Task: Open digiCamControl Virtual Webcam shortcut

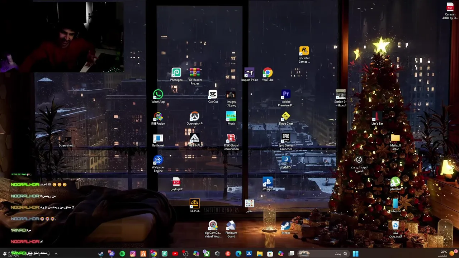Action: click(213, 229)
